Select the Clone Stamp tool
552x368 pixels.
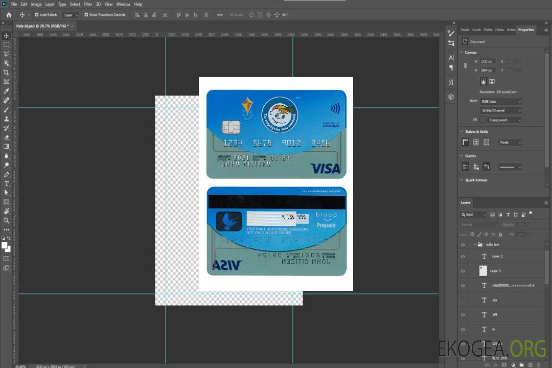click(x=6, y=119)
